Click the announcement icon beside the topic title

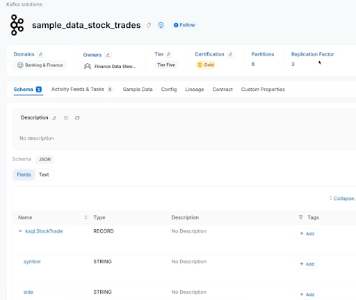161,25
